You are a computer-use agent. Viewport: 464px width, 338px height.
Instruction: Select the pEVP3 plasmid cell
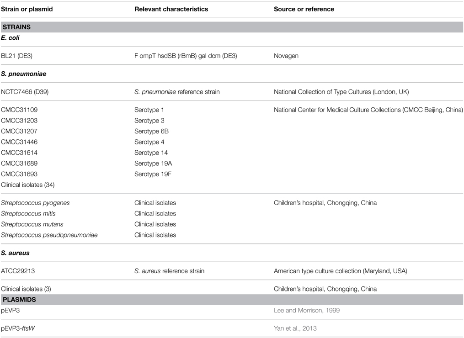point(11,311)
